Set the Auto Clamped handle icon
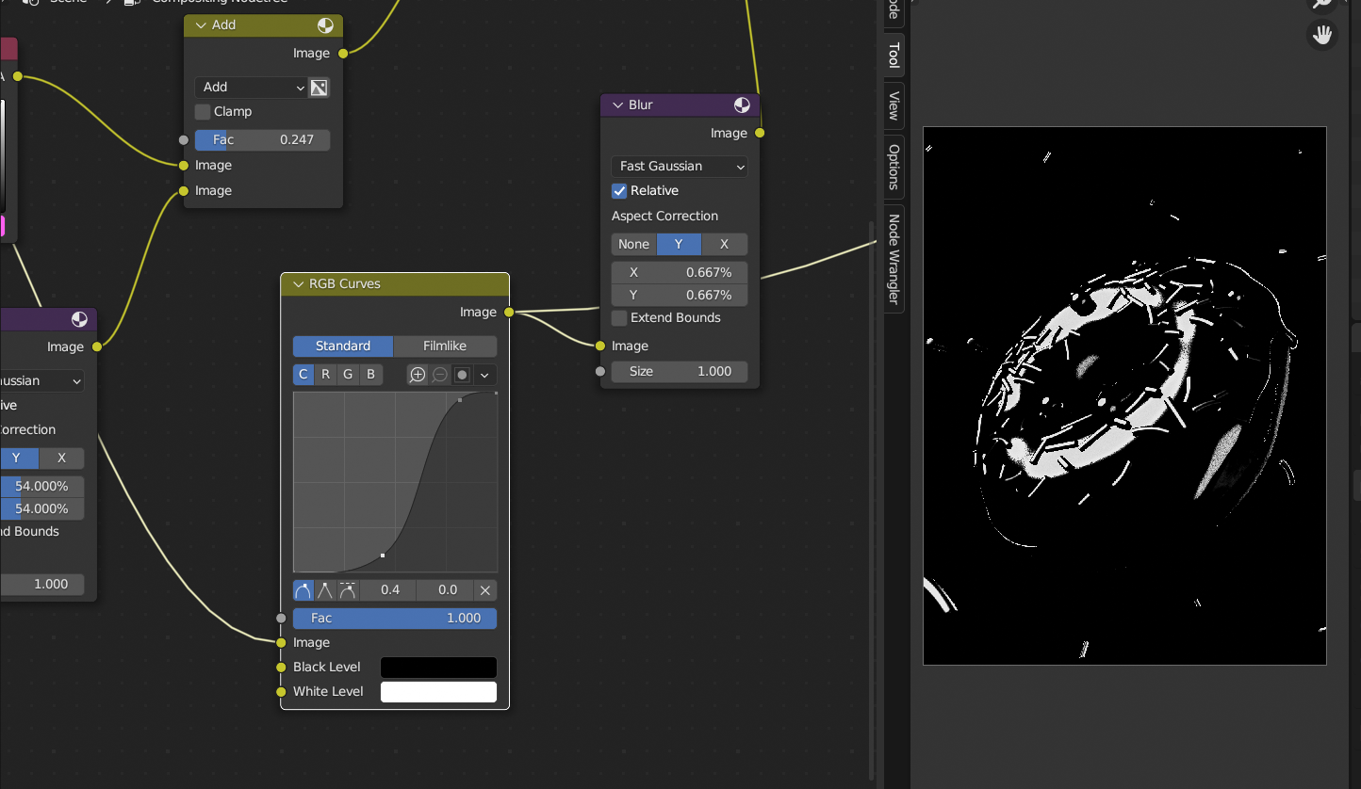The height and width of the screenshot is (789, 1361). click(348, 590)
